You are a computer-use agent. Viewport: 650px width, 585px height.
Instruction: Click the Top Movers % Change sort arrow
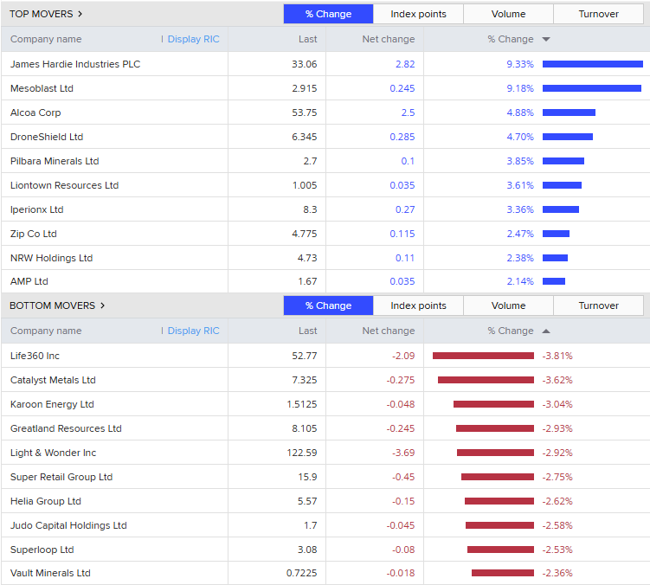click(546, 39)
